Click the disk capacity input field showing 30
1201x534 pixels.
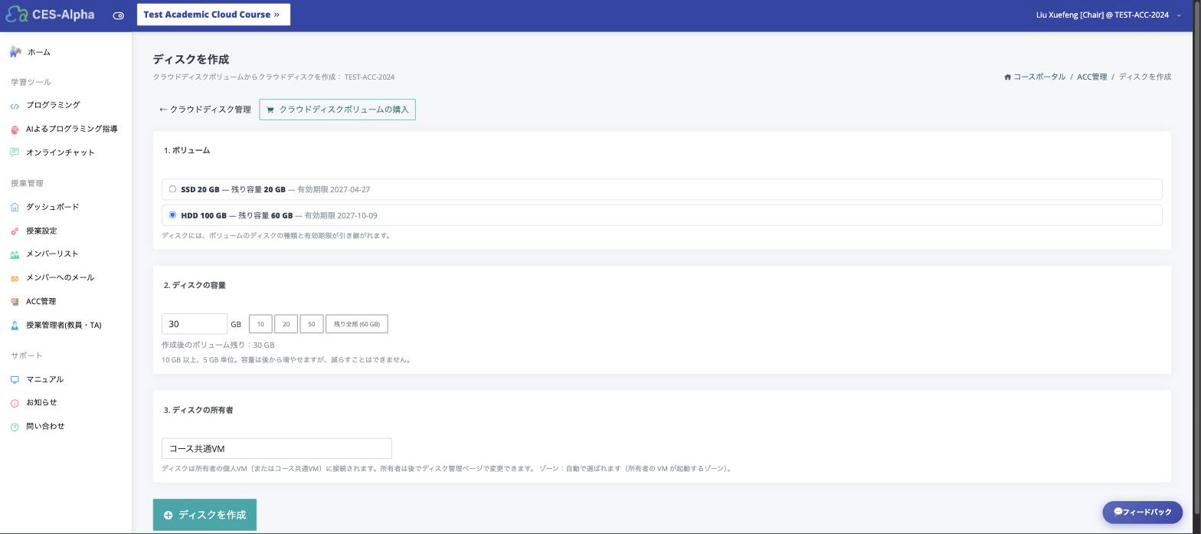(x=195, y=324)
